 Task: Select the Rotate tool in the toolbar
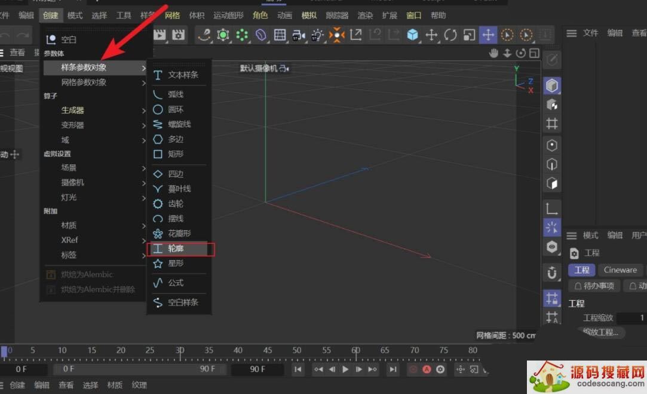click(452, 35)
